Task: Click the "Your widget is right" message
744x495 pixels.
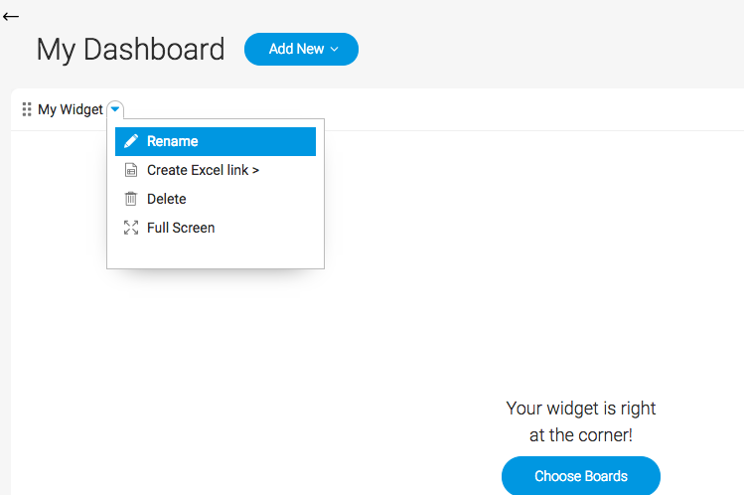Action: click(x=581, y=409)
